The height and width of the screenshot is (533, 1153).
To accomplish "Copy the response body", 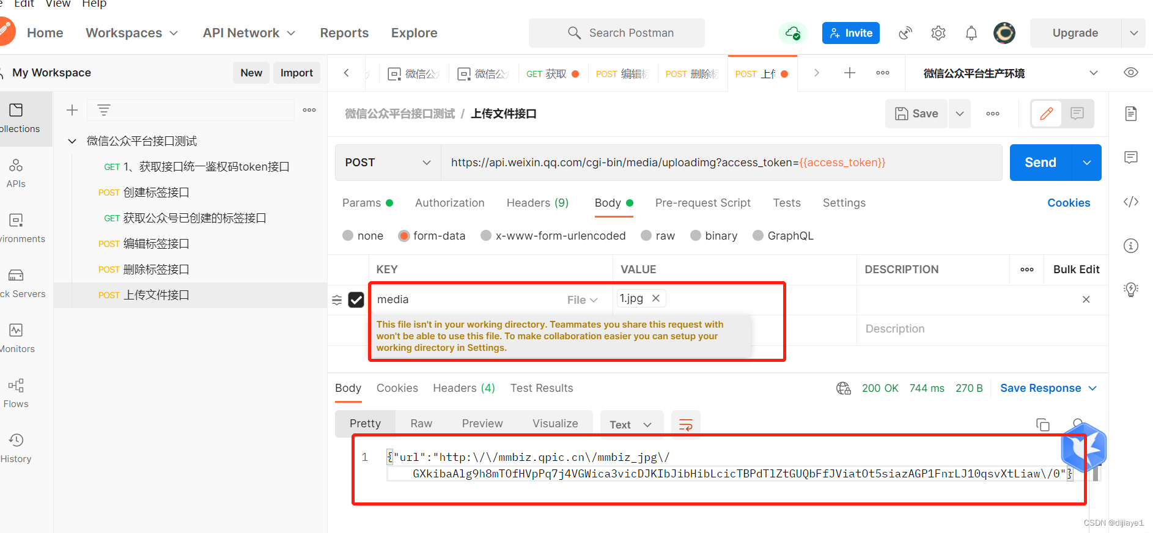I will click(x=1043, y=425).
